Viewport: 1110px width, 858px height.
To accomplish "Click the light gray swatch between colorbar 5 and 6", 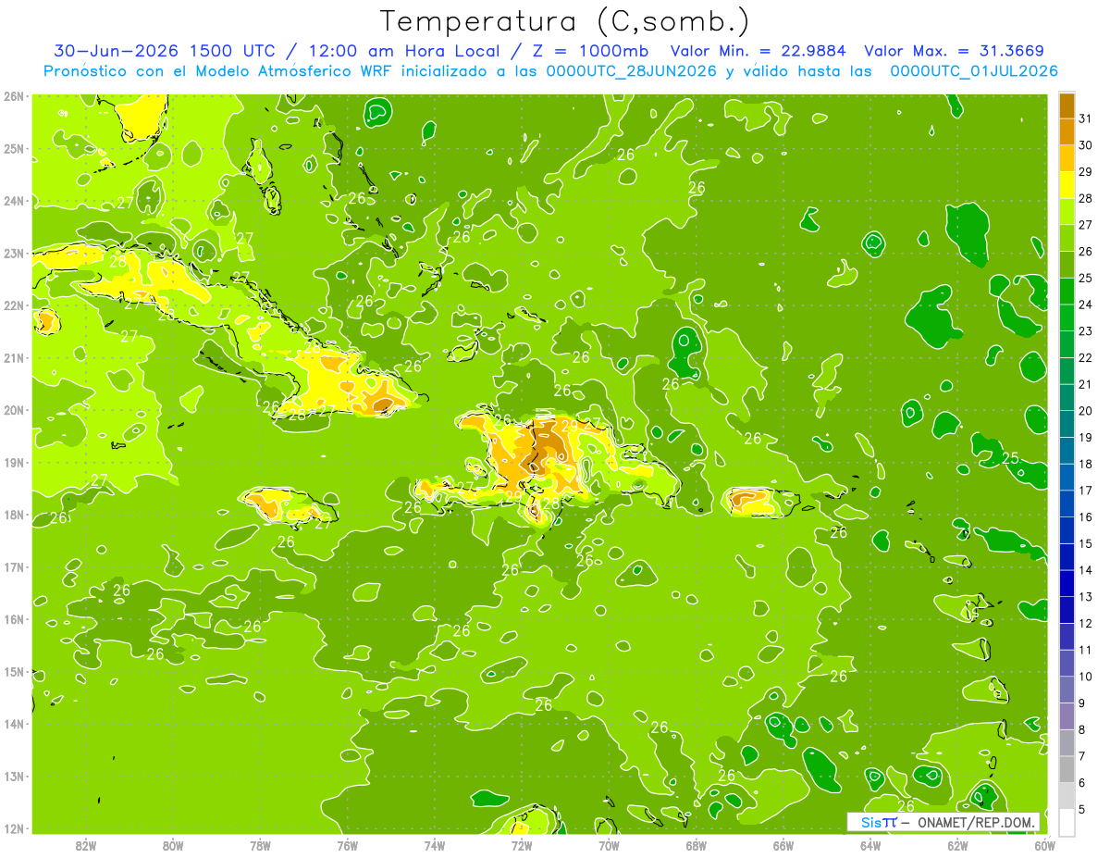I will coord(1067,797).
